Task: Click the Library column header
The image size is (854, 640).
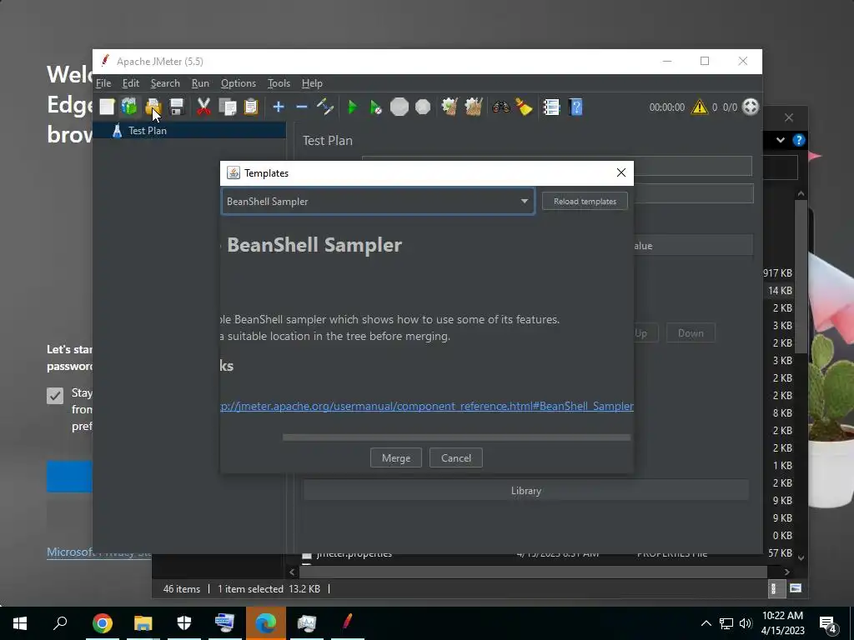Action: coord(525,490)
